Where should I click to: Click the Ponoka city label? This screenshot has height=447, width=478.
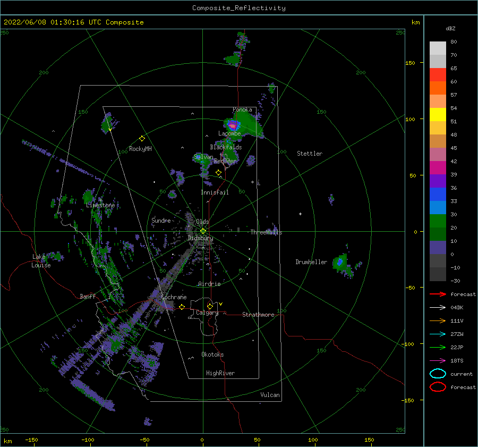pyautogui.click(x=242, y=109)
